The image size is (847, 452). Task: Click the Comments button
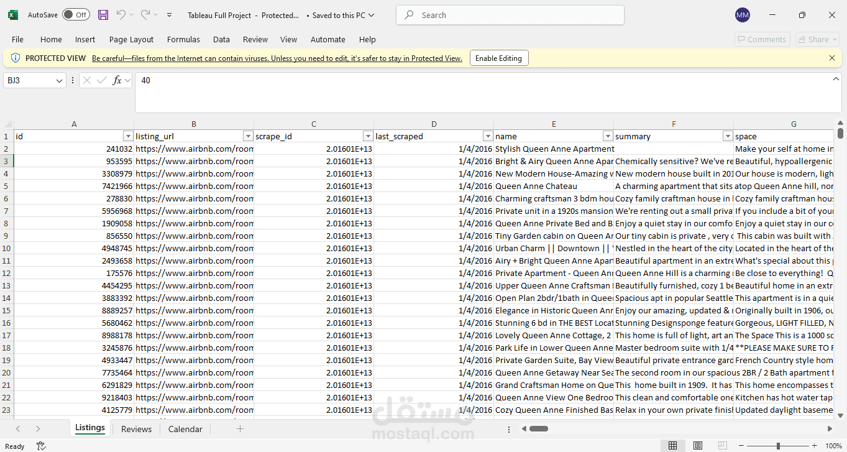[x=762, y=39]
